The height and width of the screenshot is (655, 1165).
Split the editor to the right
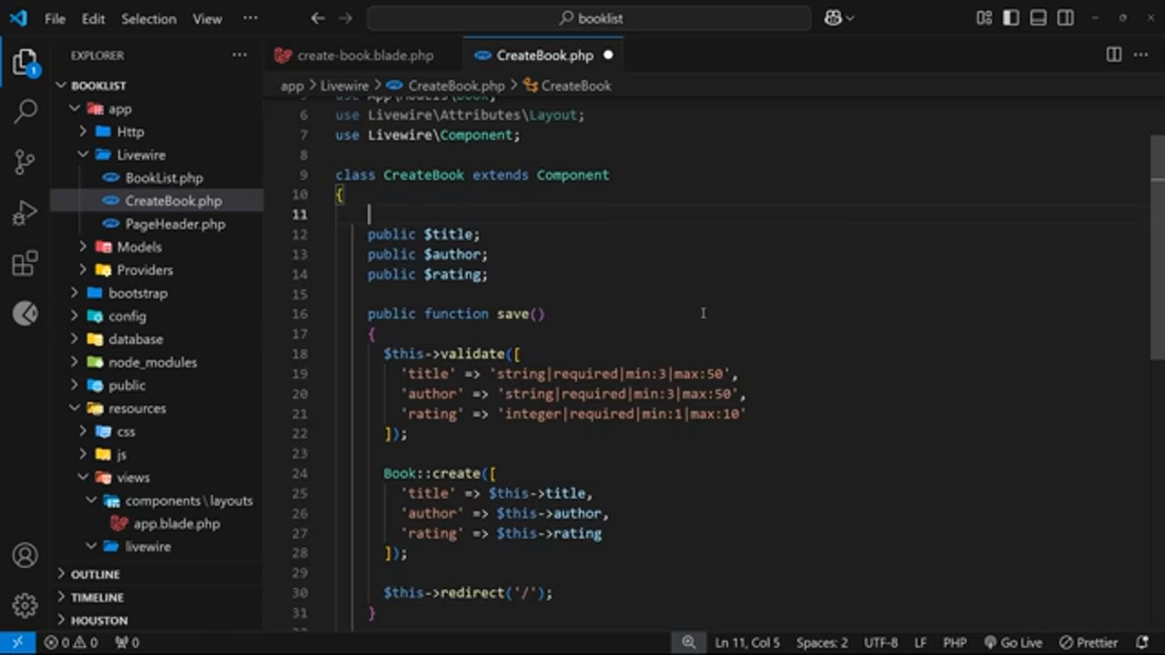point(1113,55)
